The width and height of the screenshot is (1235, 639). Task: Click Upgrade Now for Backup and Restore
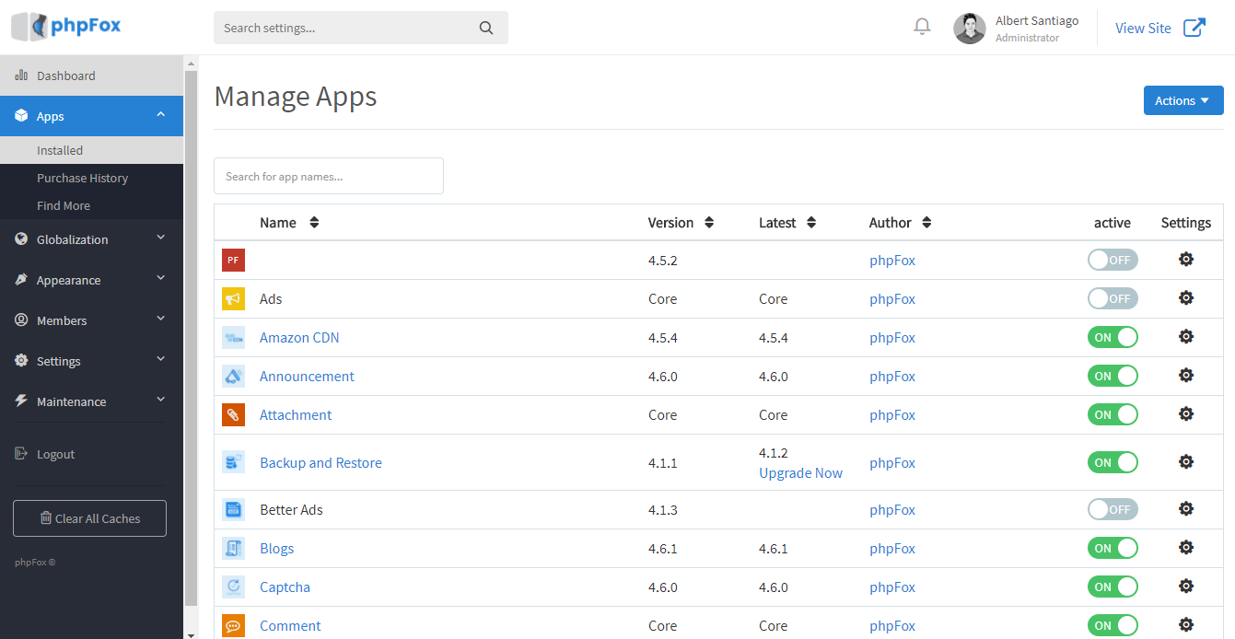point(800,472)
